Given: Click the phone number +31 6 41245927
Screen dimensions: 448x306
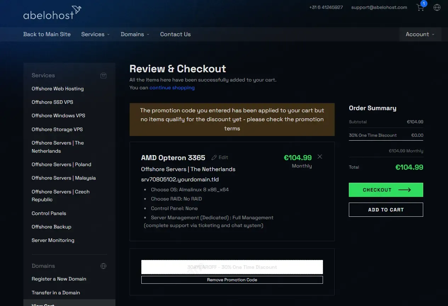Looking at the screenshot, I should [326, 7].
